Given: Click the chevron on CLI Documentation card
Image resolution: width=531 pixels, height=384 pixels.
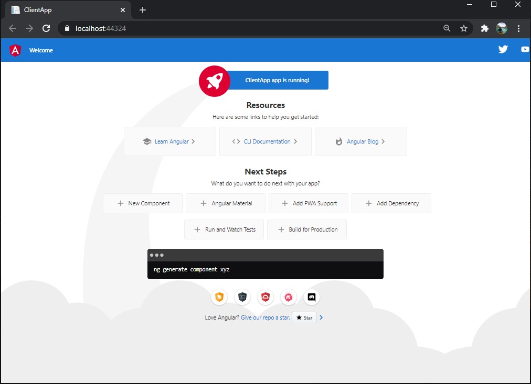Looking at the screenshot, I should 295,141.
